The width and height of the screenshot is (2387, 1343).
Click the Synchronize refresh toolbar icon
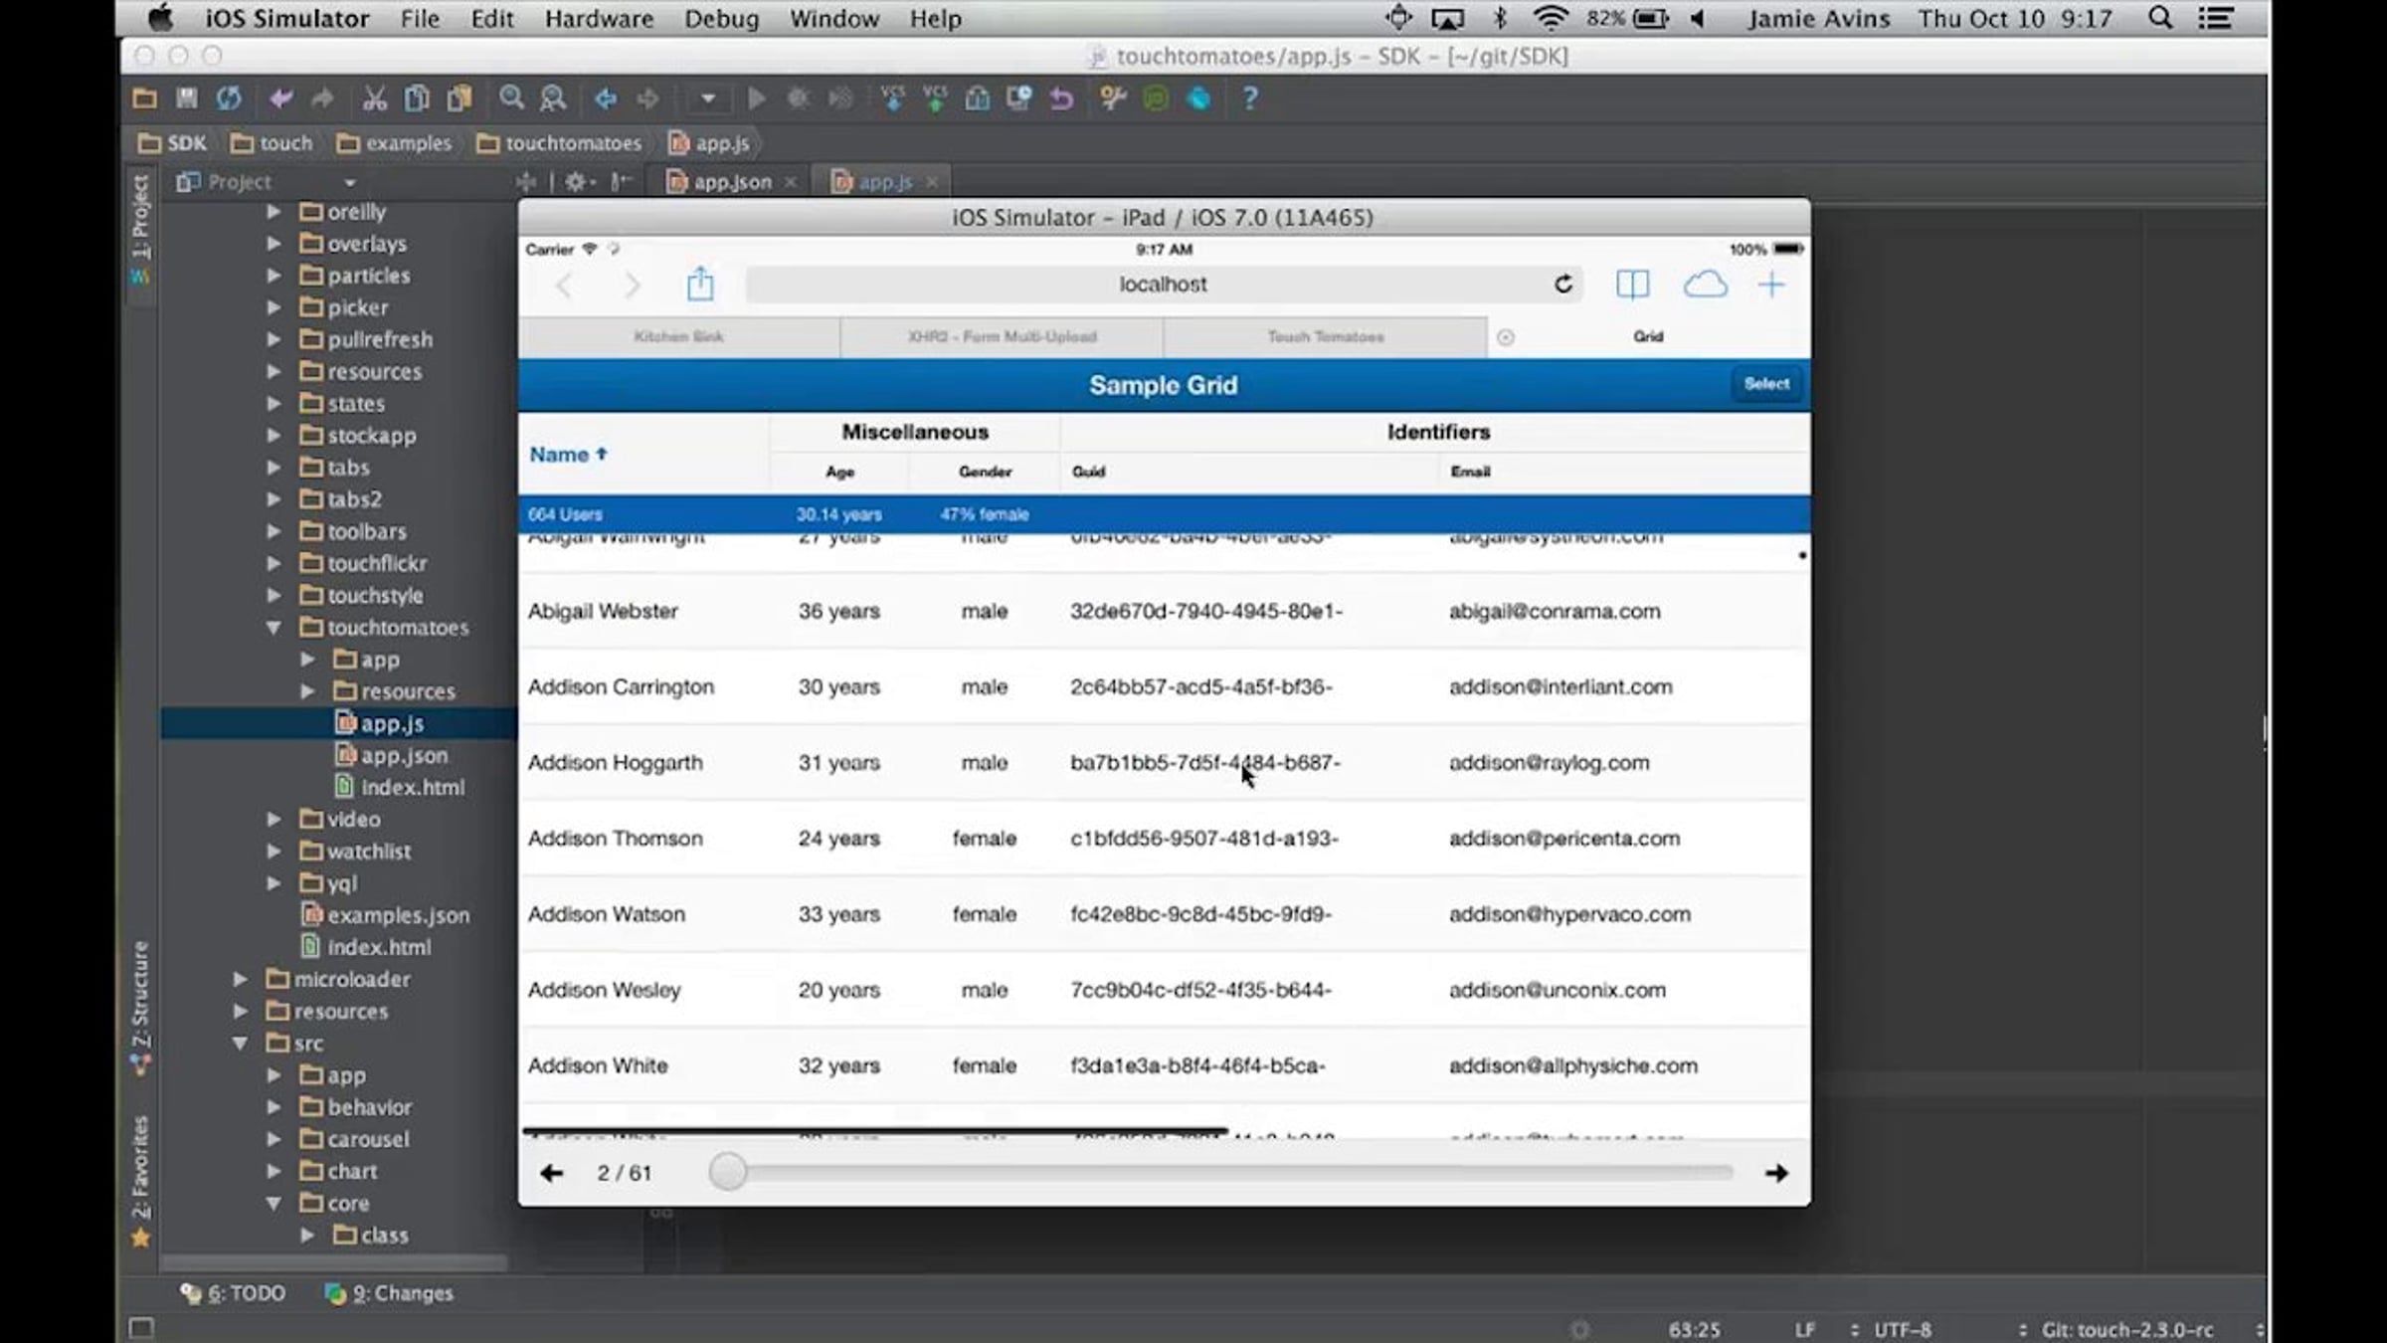pyautogui.click(x=229, y=98)
